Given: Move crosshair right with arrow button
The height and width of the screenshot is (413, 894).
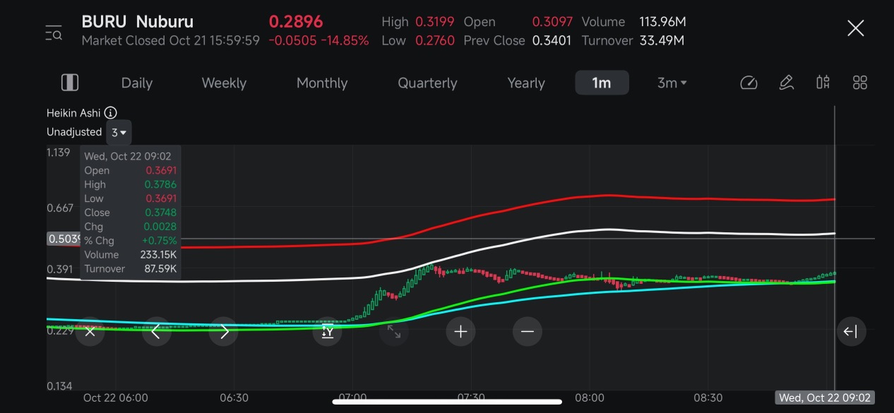Looking at the screenshot, I should (x=224, y=331).
